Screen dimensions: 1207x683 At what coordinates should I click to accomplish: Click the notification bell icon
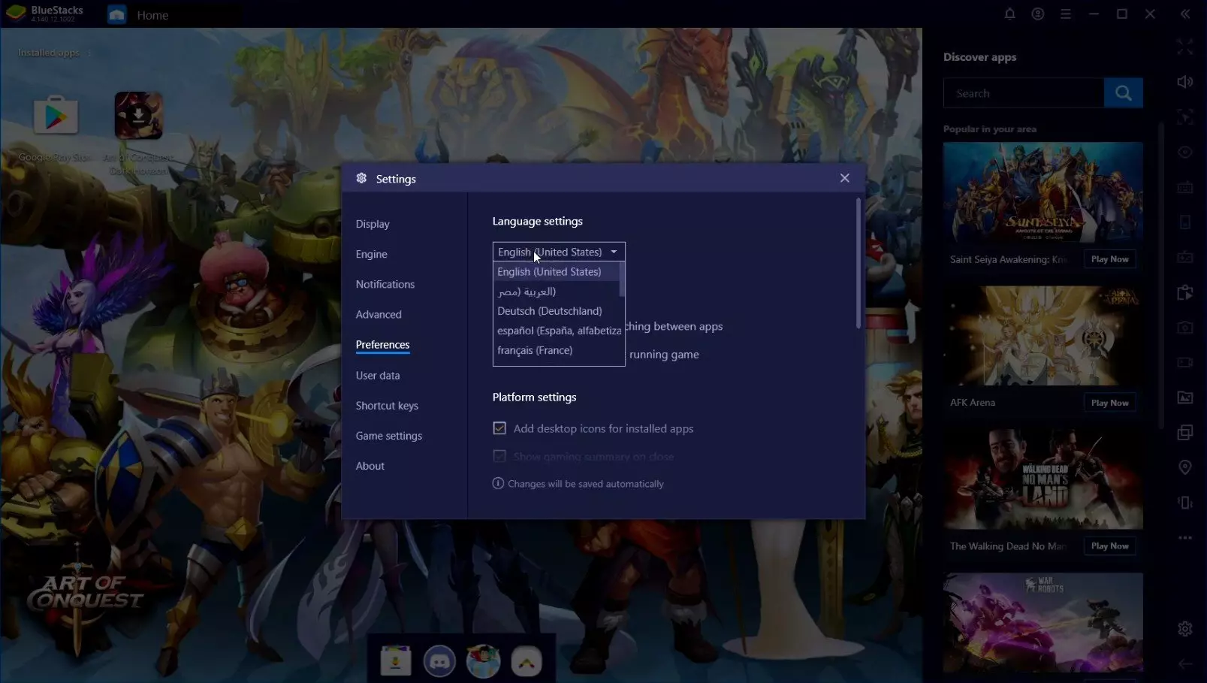click(1009, 14)
